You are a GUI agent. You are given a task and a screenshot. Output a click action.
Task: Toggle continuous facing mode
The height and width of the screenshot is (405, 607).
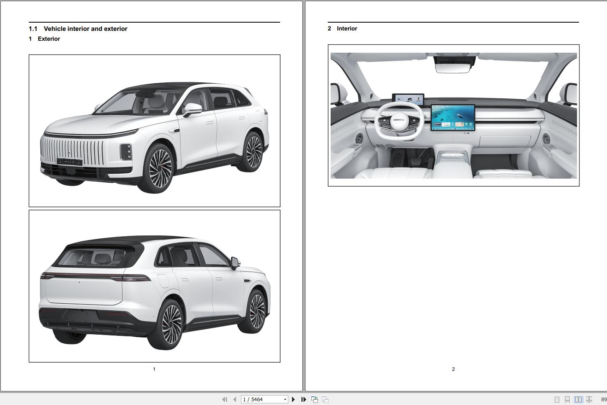point(589,399)
